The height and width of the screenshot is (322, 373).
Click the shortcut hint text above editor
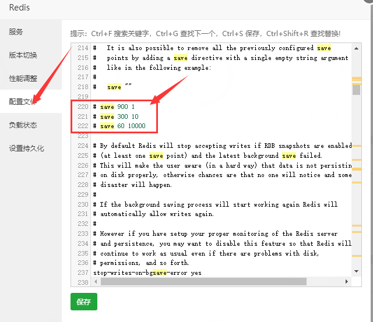205,34
